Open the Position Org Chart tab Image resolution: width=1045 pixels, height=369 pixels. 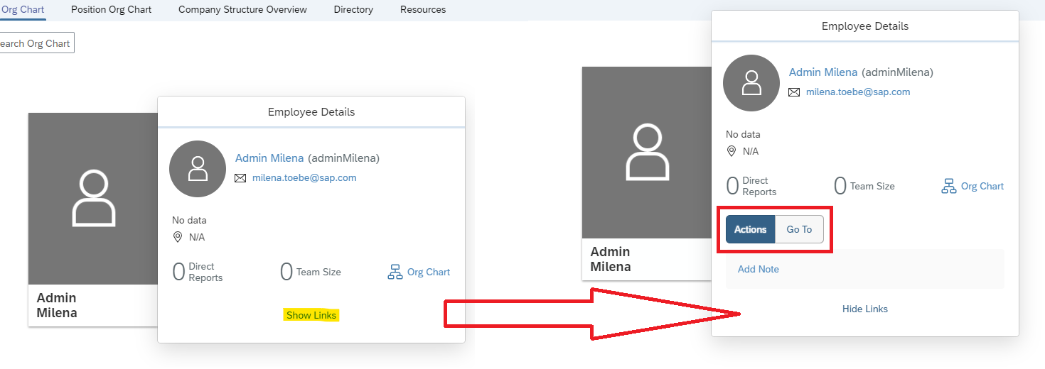(x=112, y=9)
